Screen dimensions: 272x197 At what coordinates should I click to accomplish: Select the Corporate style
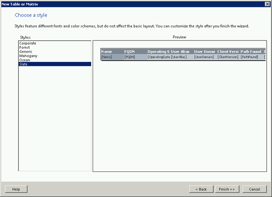tap(28, 43)
